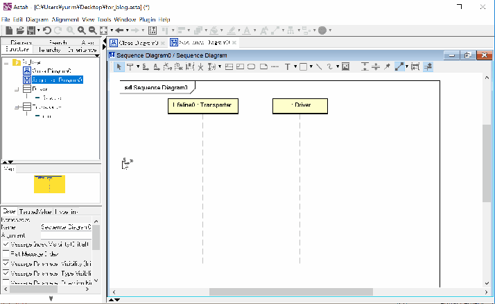This screenshot has height=304, width=495.
Task: Select the Note tool
Action: click(263, 66)
